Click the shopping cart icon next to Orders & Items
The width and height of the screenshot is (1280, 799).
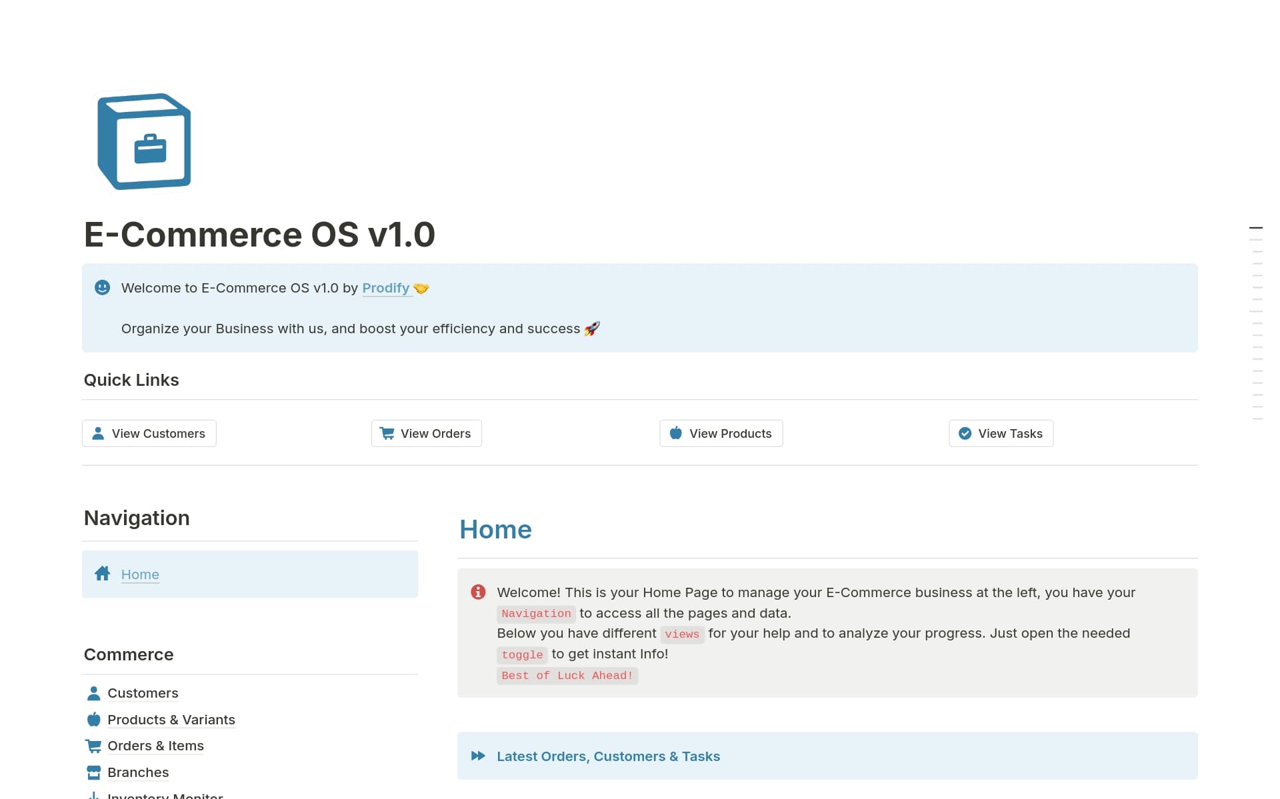94,746
